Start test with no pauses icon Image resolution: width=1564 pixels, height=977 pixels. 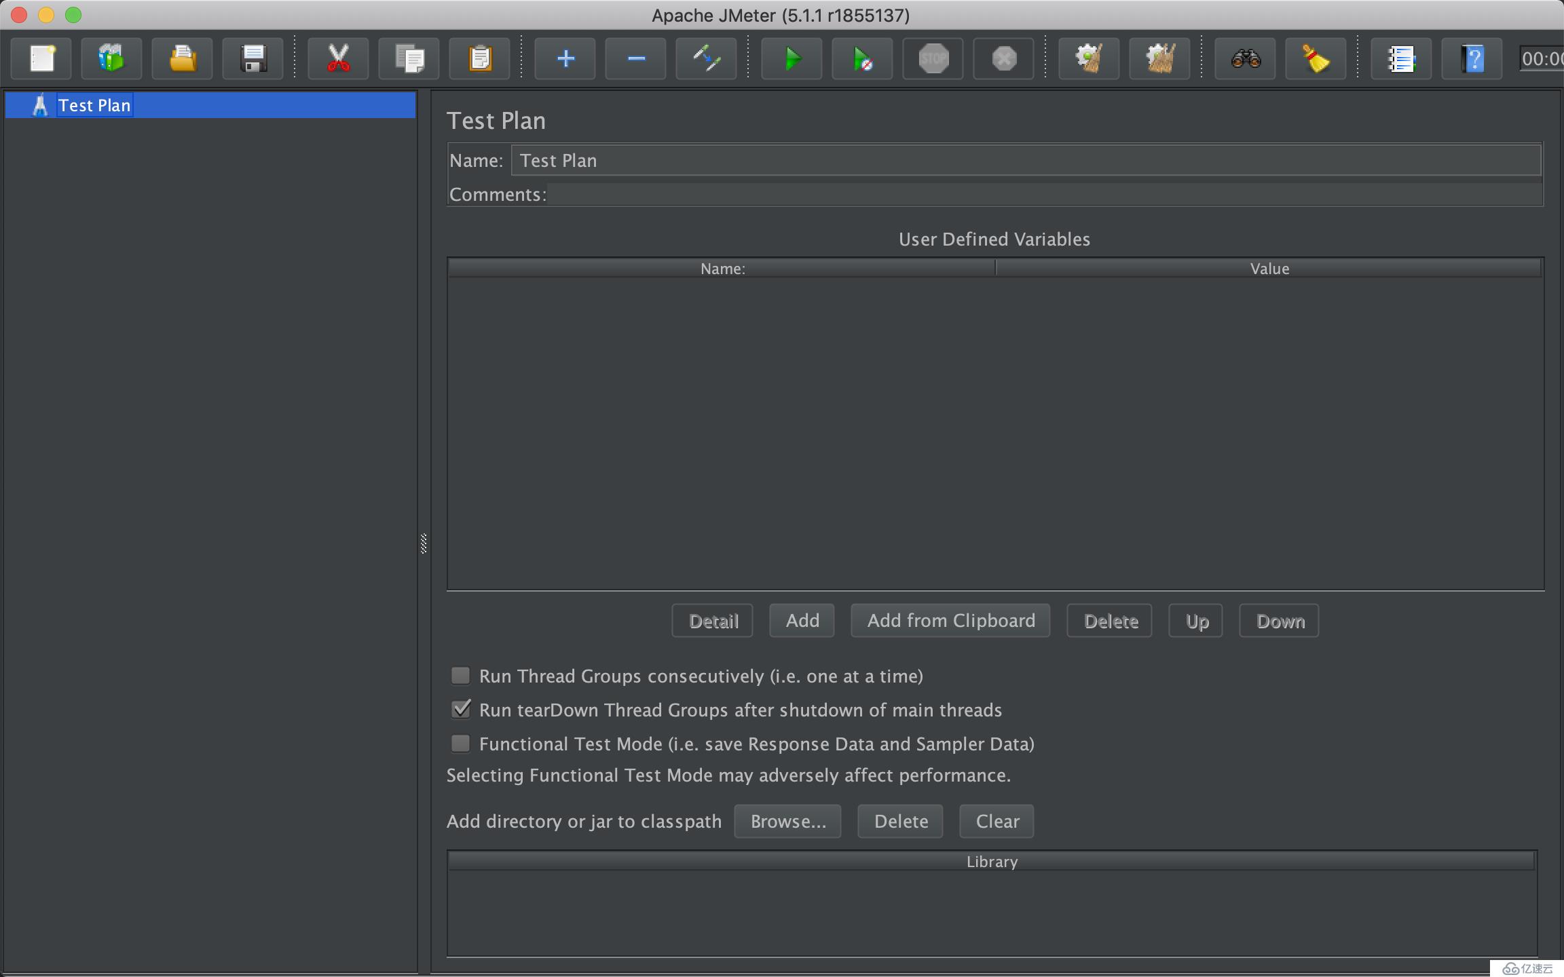pos(862,59)
